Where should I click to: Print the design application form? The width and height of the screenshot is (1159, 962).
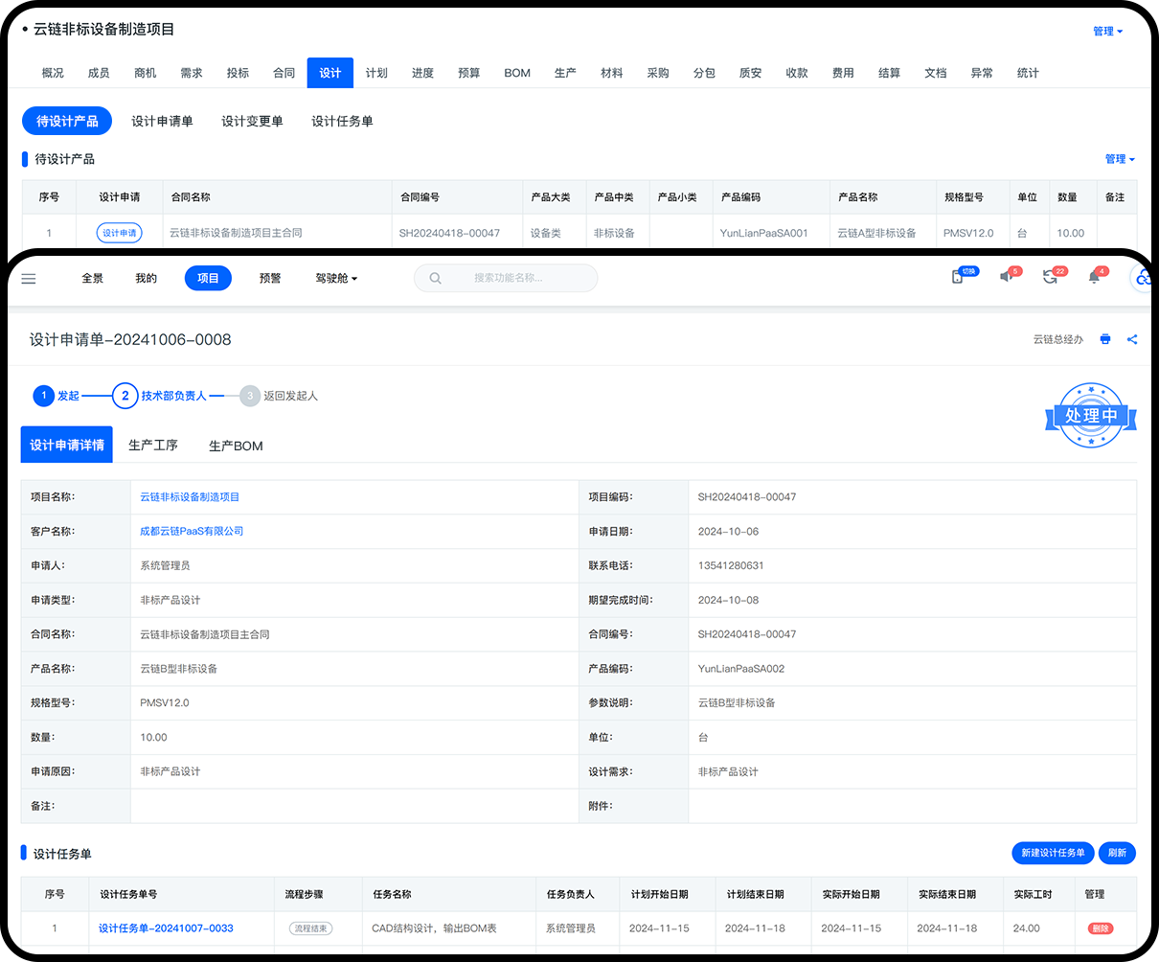pos(1105,339)
